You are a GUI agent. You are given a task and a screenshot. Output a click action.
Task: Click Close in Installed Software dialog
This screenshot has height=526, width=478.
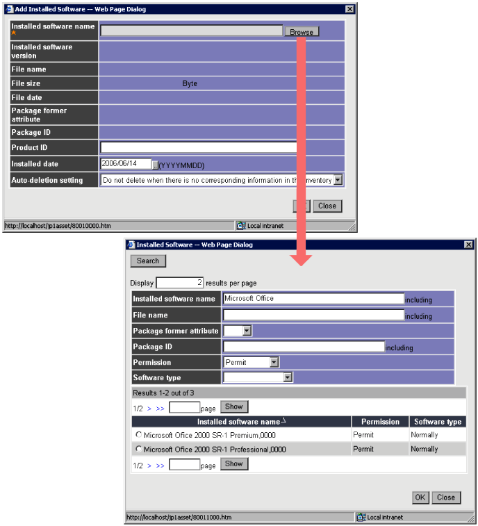coord(446,498)
